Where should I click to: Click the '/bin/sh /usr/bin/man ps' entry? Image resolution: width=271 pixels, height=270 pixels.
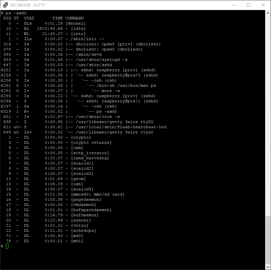click(x=126, y=85)
